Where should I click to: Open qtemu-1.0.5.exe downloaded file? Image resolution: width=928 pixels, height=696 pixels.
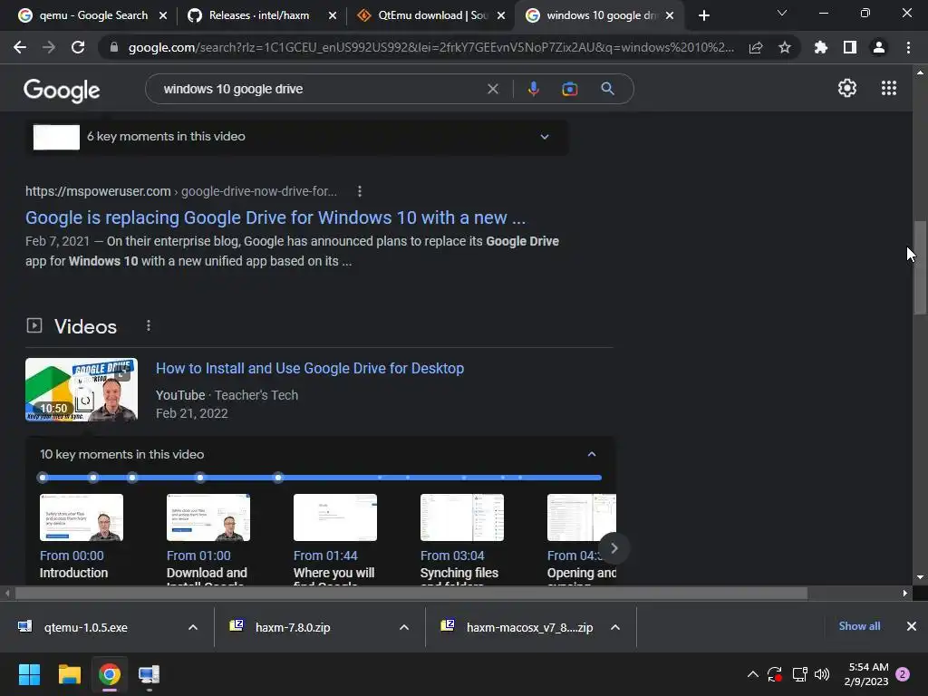(86, 627)
